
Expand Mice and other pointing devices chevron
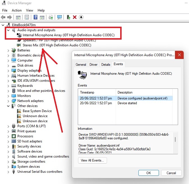[x=8, y=91]
